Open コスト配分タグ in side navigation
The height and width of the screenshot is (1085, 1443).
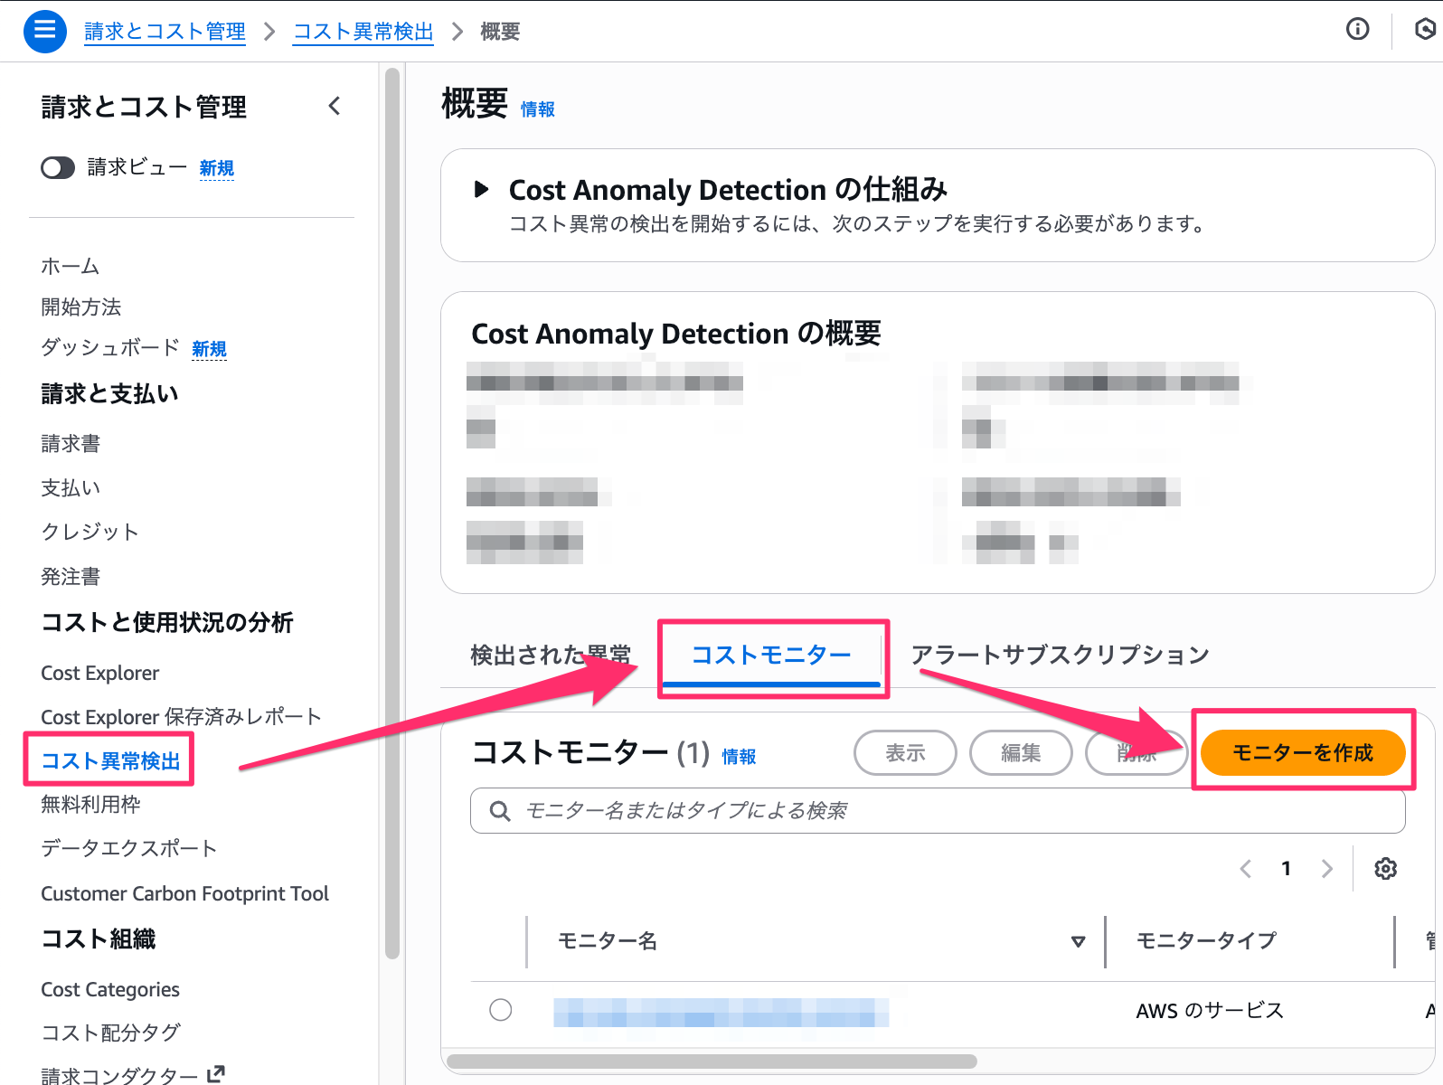pos(110,1033)
